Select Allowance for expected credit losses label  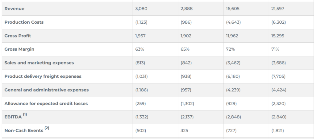tap(46, 103)
